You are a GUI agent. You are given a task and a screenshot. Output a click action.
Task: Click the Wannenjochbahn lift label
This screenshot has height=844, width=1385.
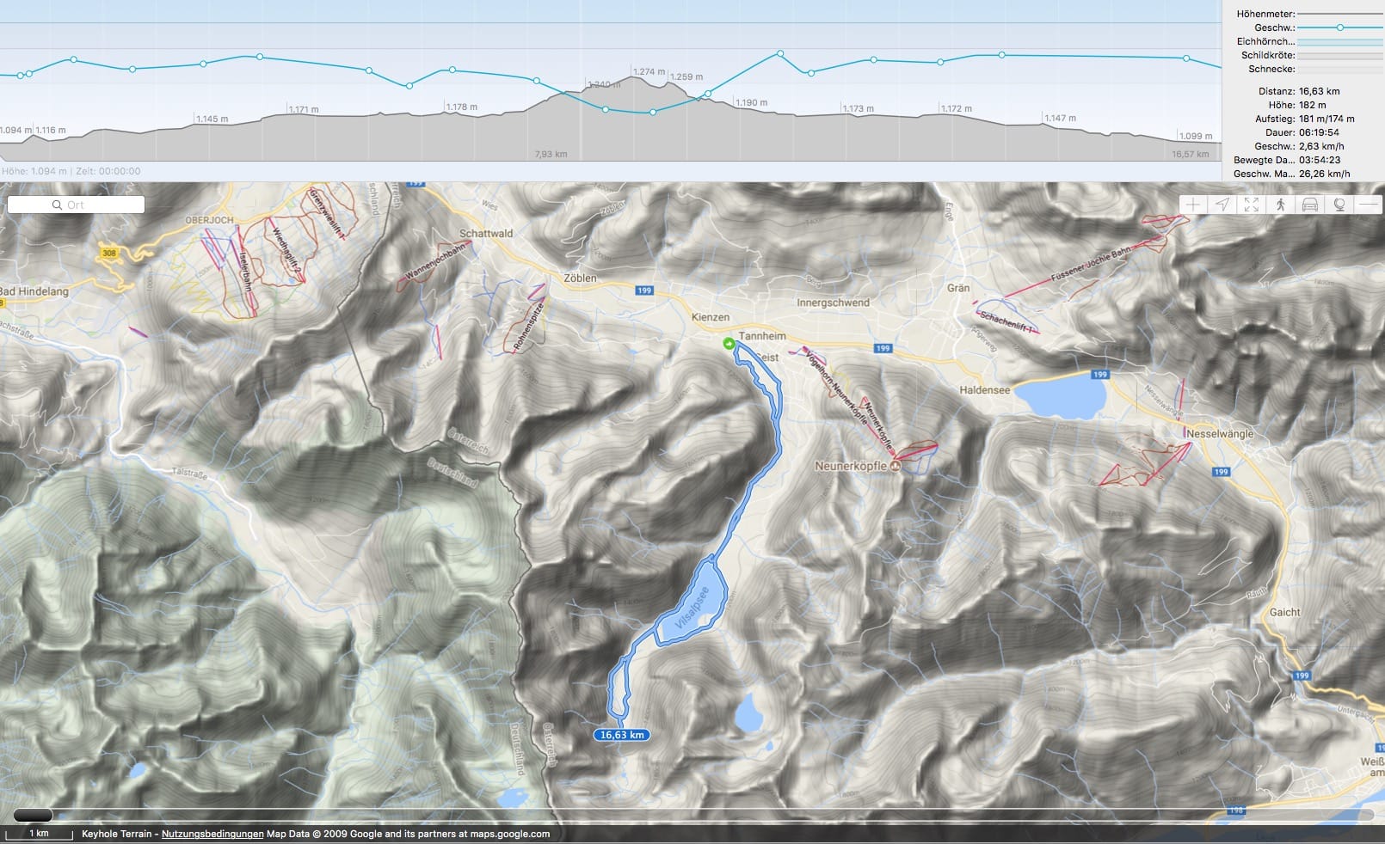(435, 260)
